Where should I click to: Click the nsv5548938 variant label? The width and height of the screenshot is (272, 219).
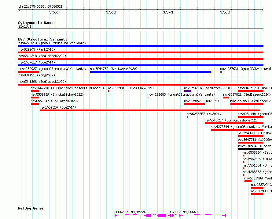255,133
